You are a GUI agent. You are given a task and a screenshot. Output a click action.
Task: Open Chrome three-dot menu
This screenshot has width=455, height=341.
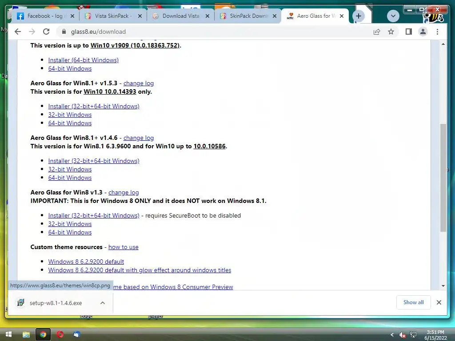click(x=437, y=32)
